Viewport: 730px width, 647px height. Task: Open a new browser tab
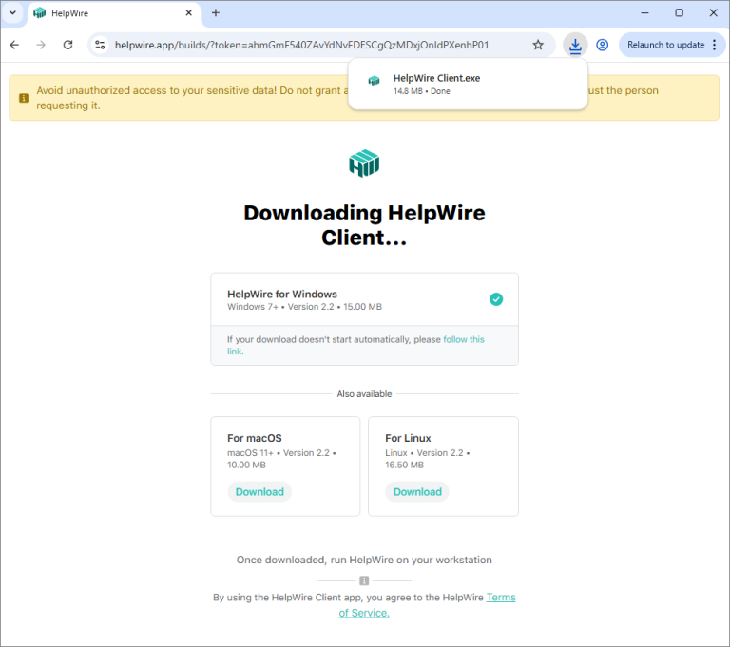(x=216, y=13)
